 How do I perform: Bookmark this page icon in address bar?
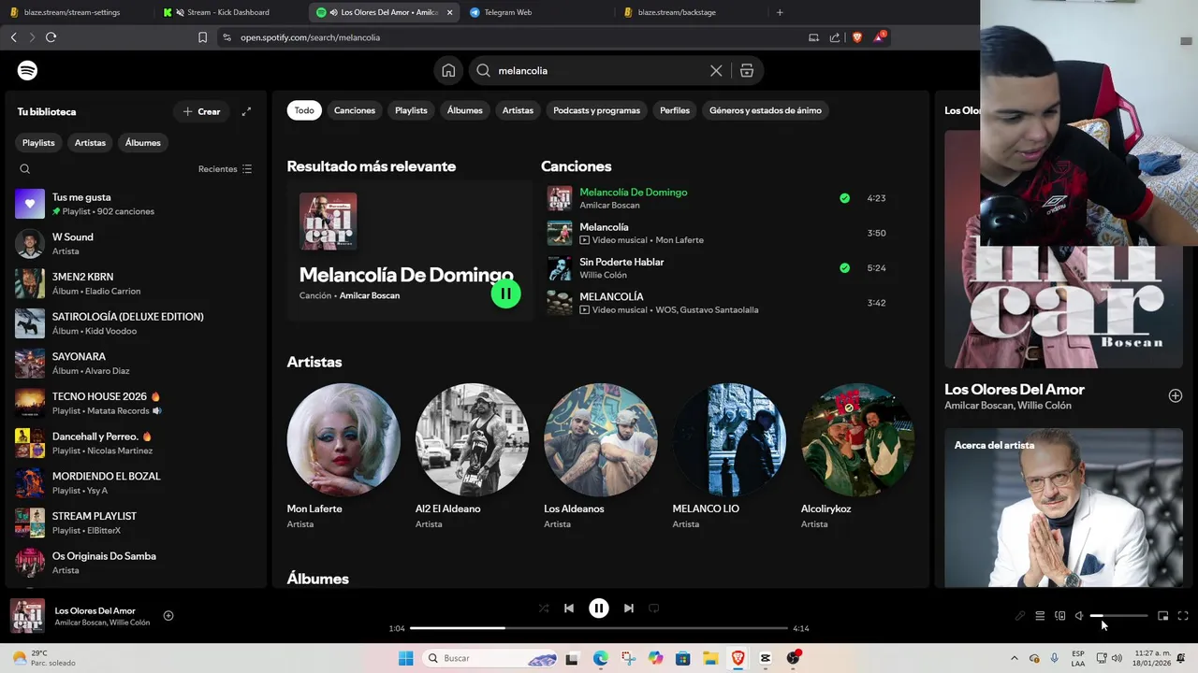point(202,37)
